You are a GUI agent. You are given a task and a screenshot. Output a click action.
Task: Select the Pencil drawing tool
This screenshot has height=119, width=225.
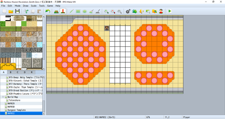(71, 11)
